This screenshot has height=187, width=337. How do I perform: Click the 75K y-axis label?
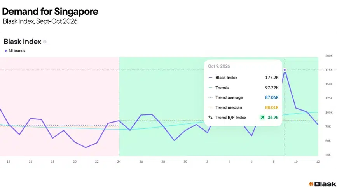(328, 126)
